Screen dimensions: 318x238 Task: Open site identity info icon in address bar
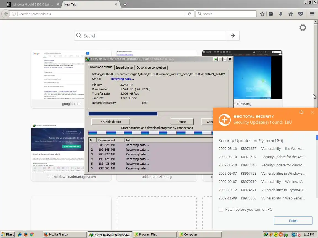pyautogui.click(x=14, y=14)
